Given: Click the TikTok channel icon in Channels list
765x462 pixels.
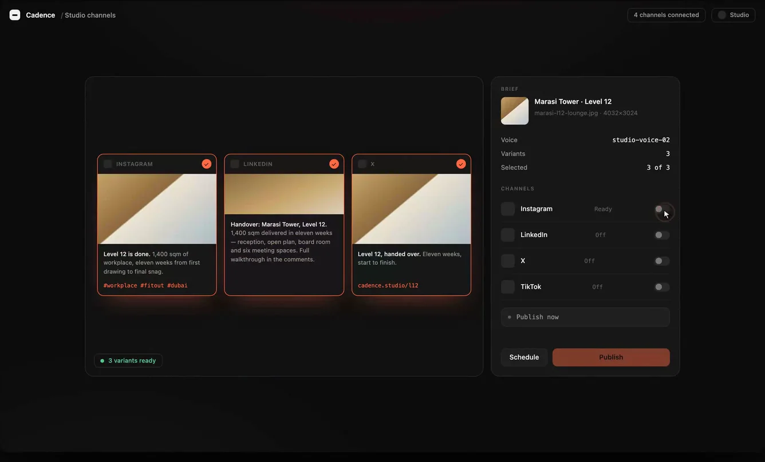Looking at the screenshot, I should (508, 287).
